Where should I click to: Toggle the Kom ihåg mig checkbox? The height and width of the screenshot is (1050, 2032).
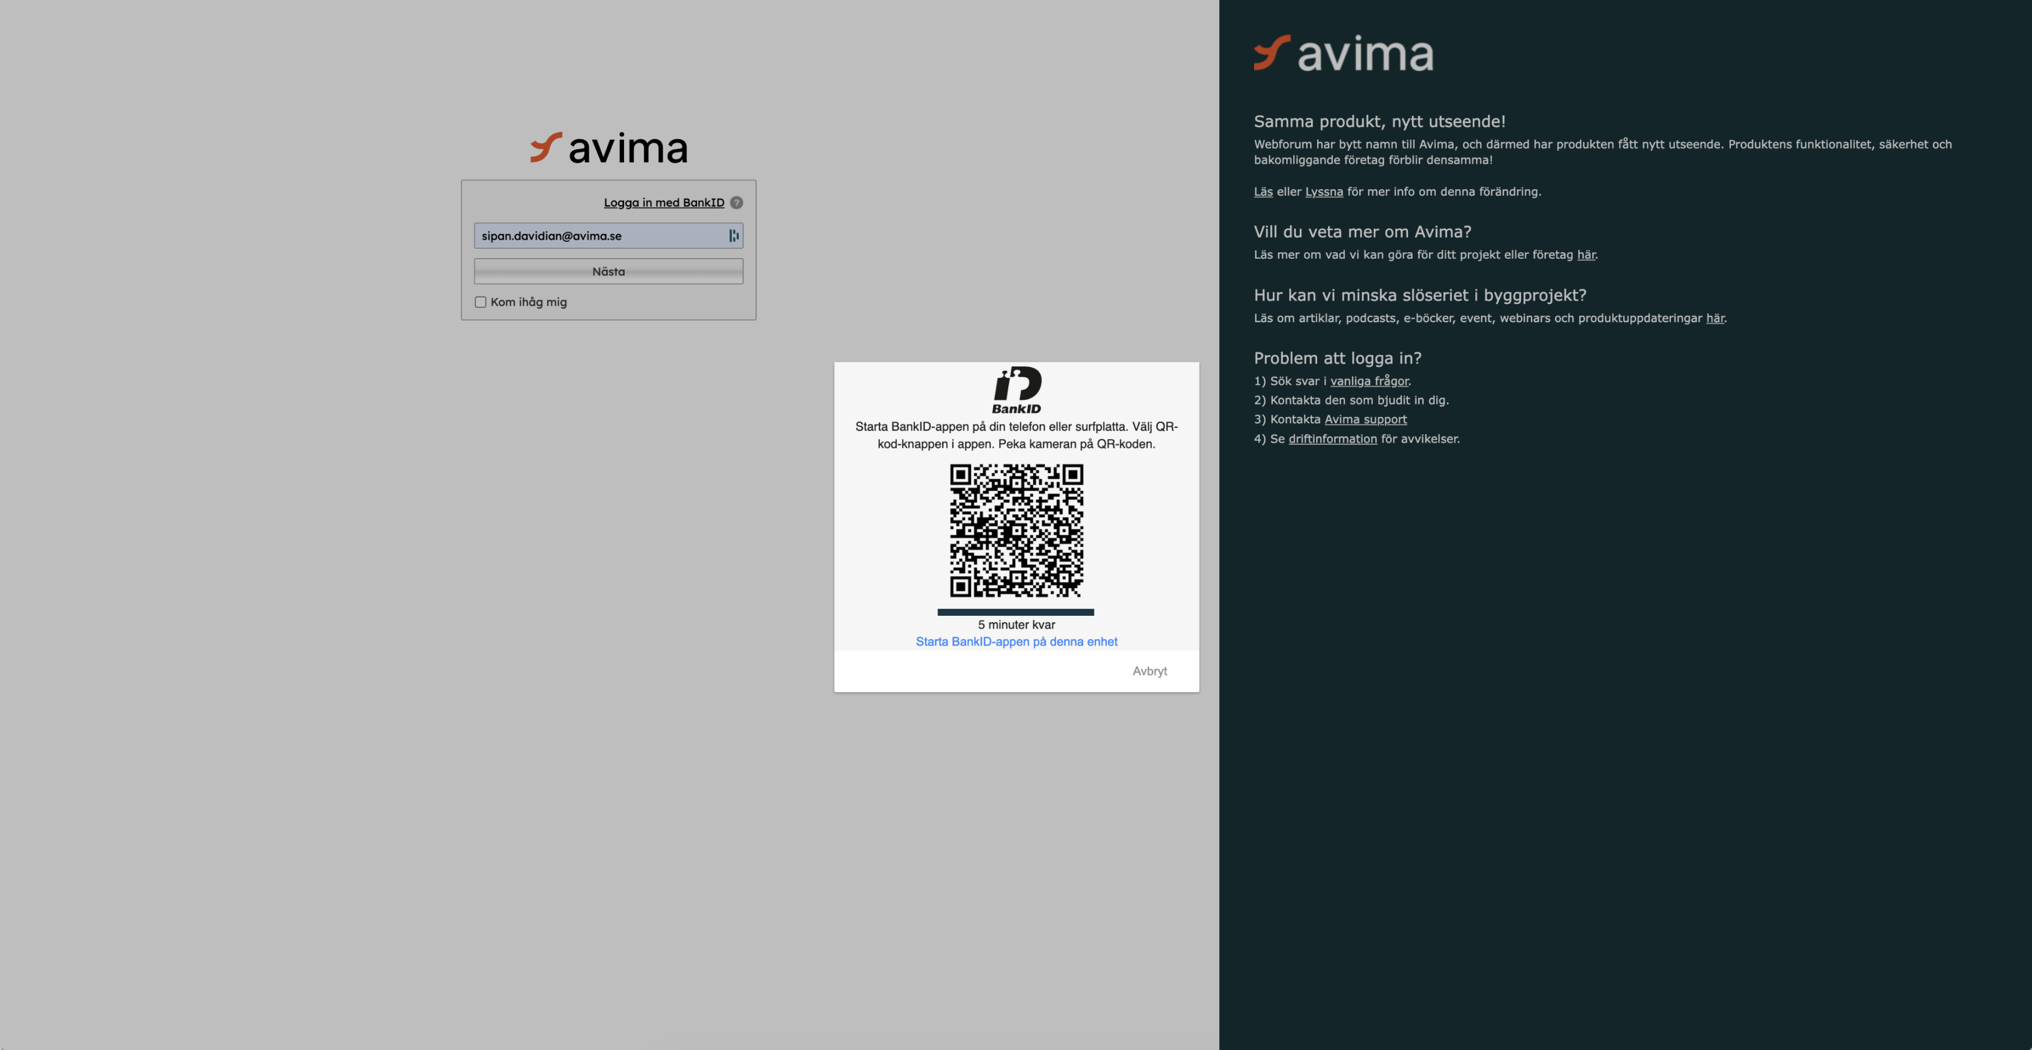coord(481,302)
